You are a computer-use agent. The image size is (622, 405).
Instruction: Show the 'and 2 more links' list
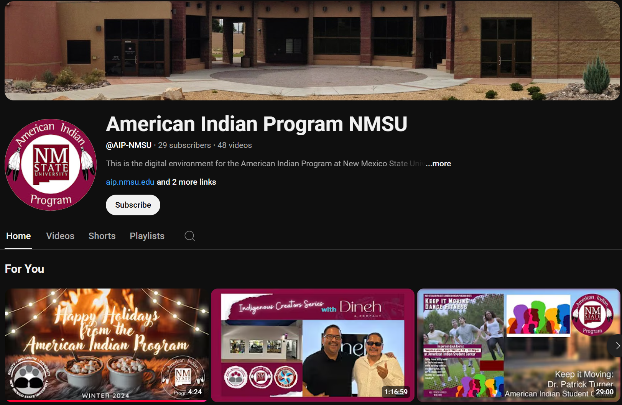point(186,182)
